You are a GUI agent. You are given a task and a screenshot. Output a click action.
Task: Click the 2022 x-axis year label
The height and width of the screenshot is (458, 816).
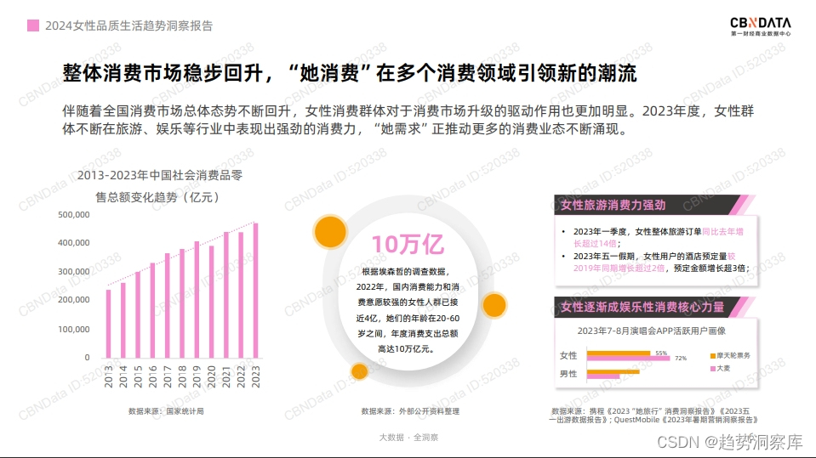[x=241, y=376]
